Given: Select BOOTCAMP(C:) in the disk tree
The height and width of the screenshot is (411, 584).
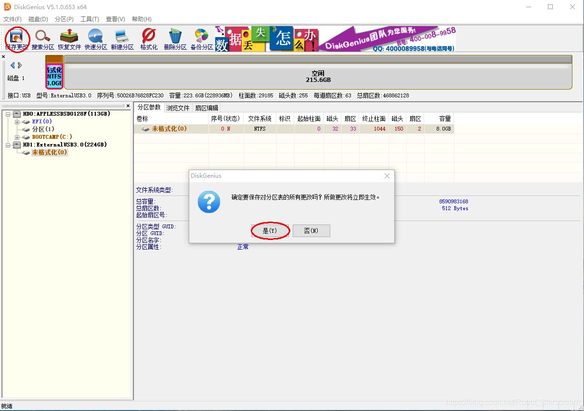Looking at the screenshot, I should point(52,137).
